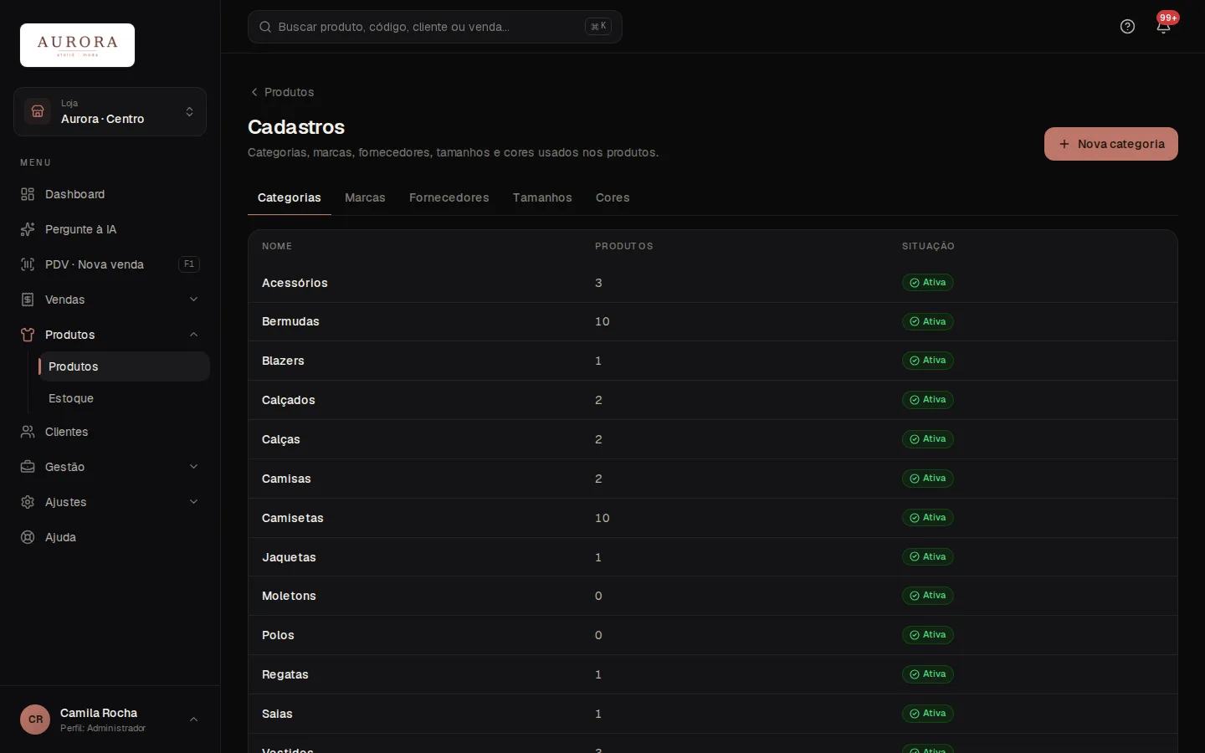Focus the Buscar produto search field
Screen dimensions: 1205x753
(x=434, y=27)
